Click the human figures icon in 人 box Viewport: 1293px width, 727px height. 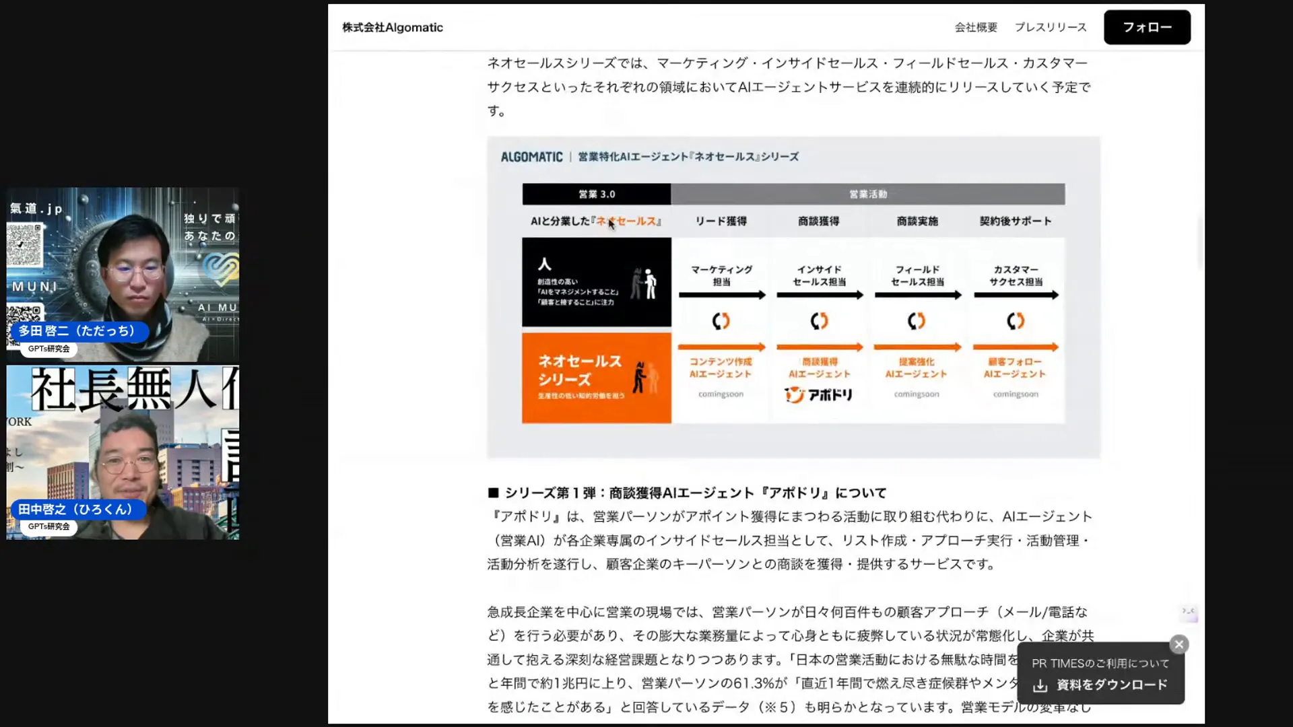644,283
